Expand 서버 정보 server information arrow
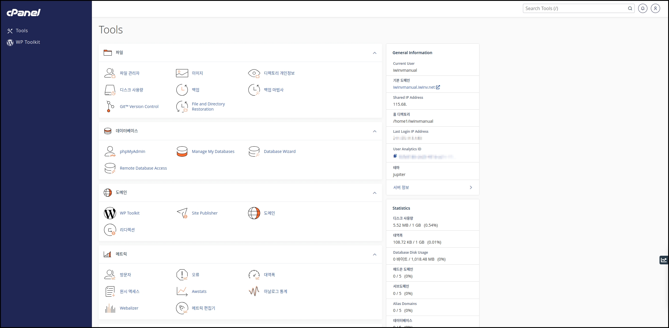Viewport: 669px width, 328px height. (471, 187)
